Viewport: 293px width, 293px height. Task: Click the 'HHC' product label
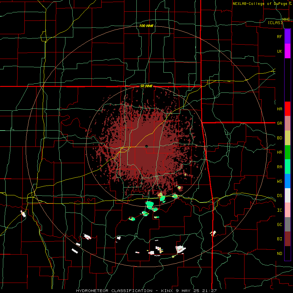[x=286, y=20]
